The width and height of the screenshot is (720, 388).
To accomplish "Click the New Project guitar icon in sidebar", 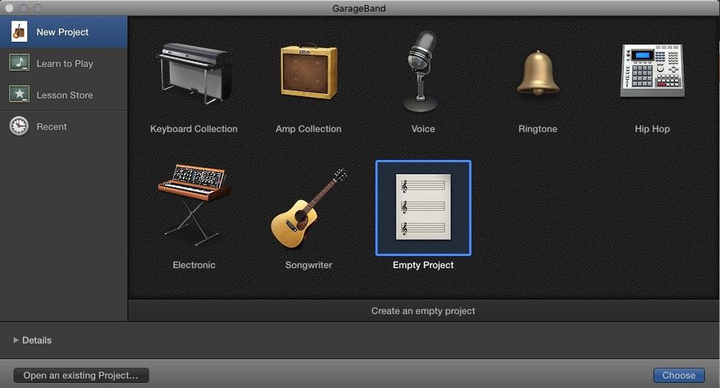I will 19,32.
